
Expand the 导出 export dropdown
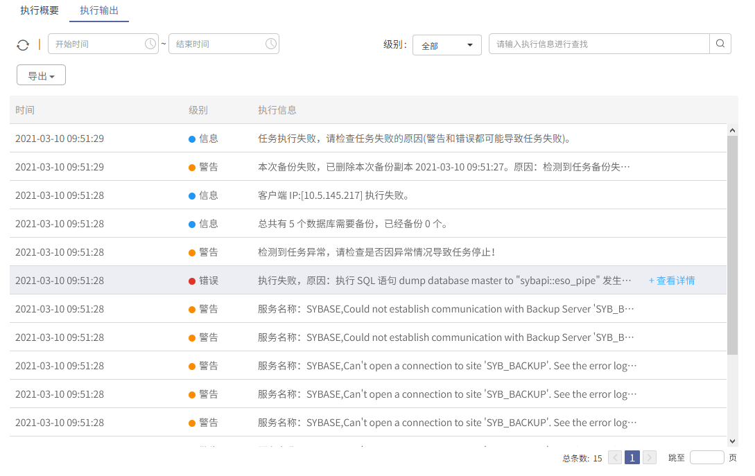point(41,75)
